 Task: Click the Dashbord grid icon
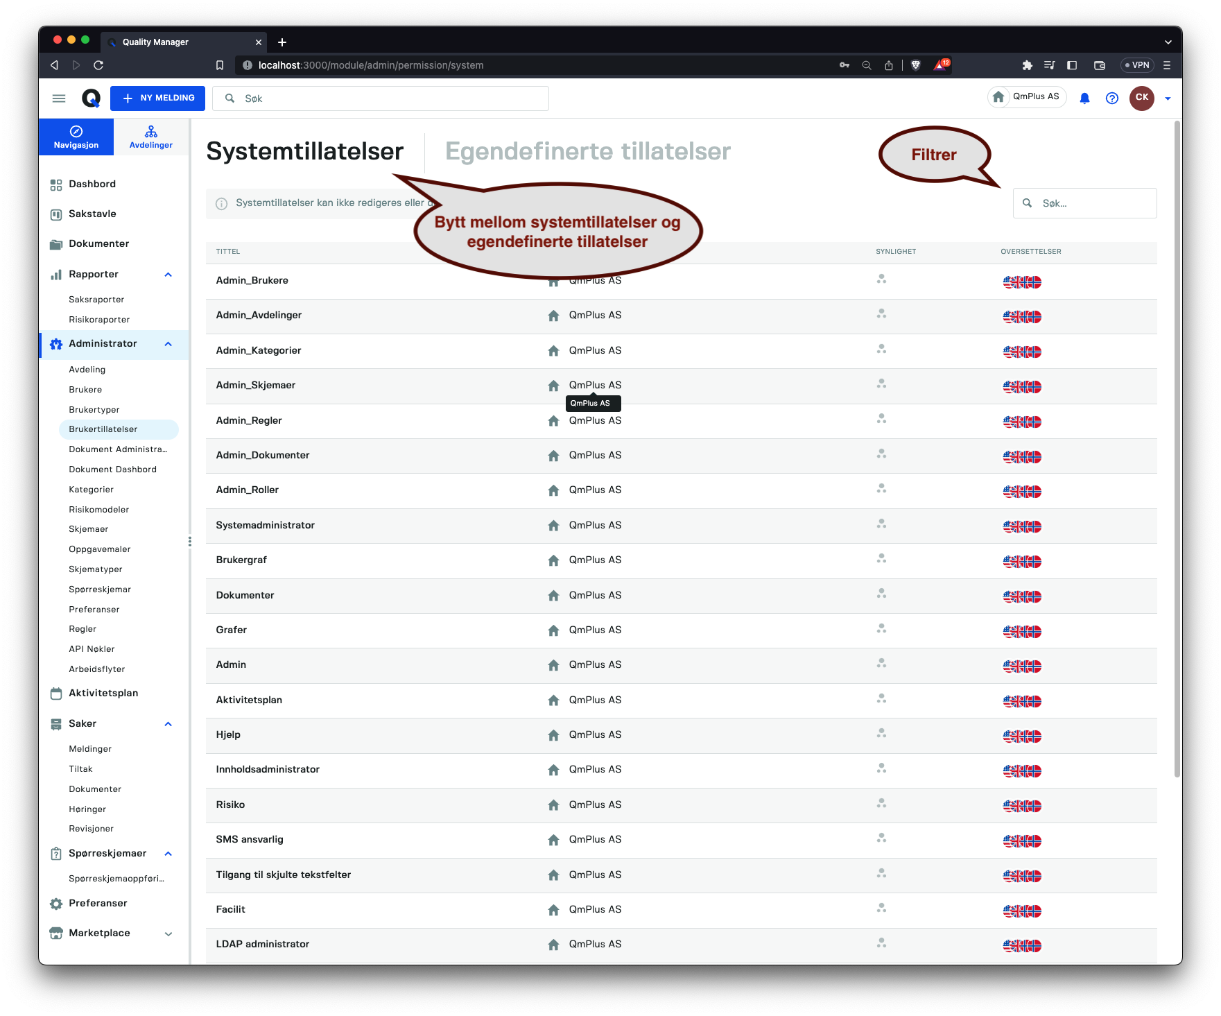tap(56, 184)
